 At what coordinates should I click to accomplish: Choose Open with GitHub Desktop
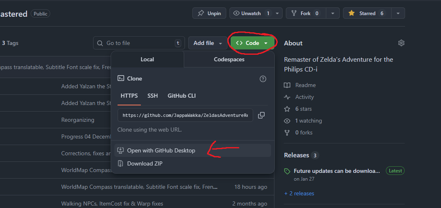pos(193,150)
